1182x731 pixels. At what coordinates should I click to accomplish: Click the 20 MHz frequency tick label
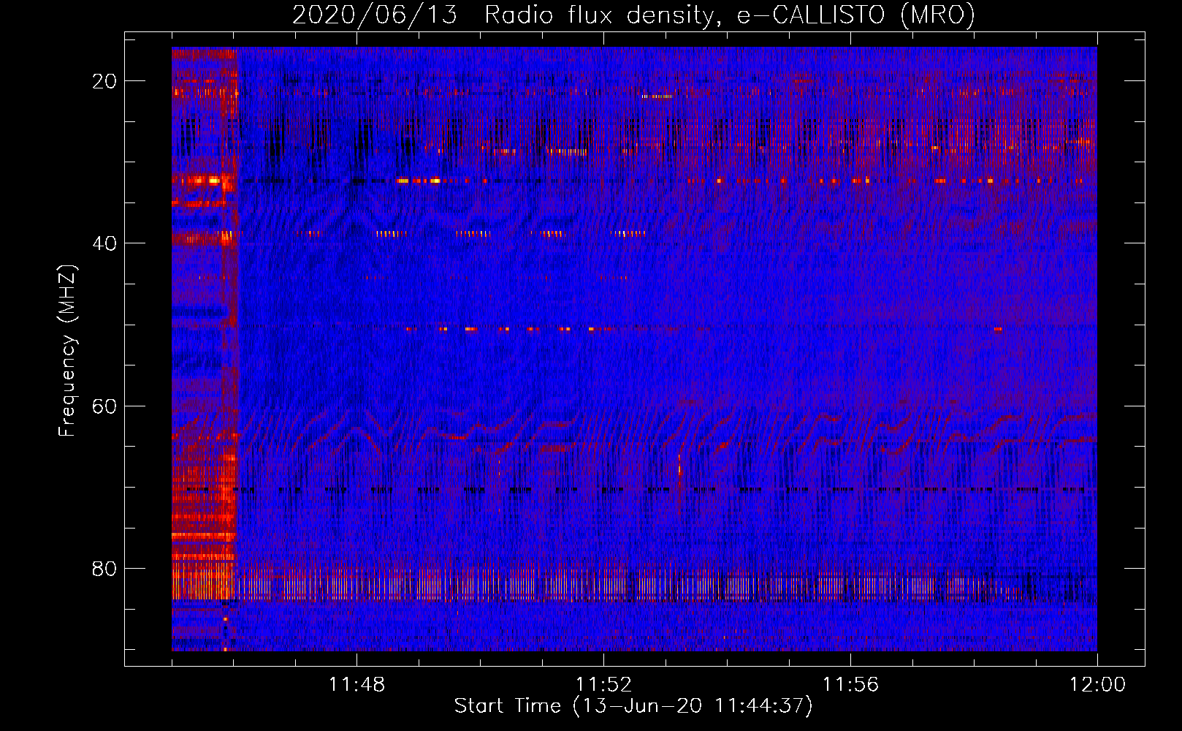coord(104,81)
